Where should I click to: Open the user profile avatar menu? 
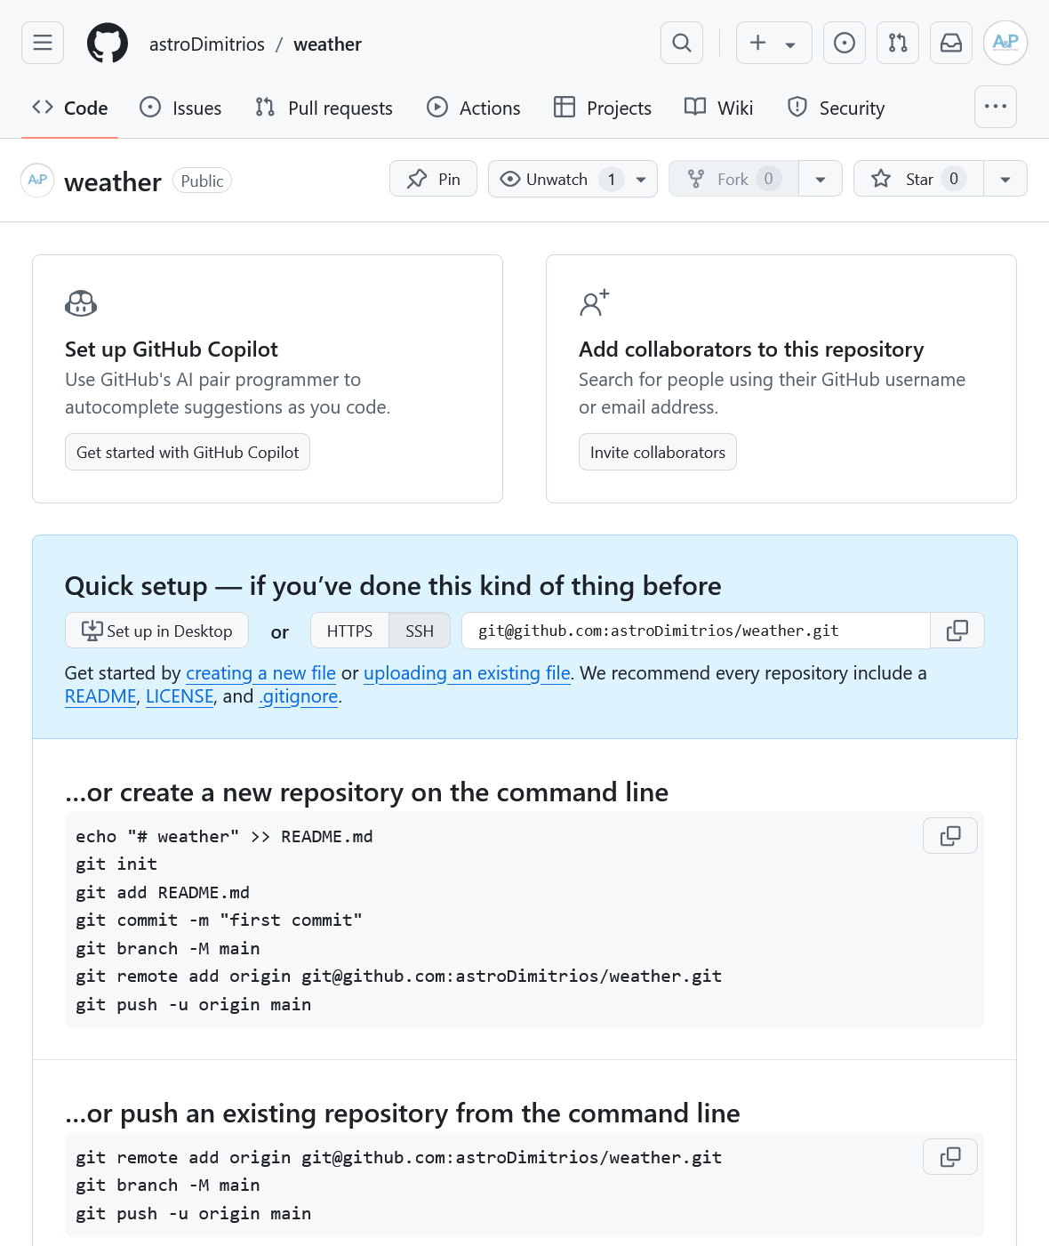pyautogui.click(x=1005, y=43)
